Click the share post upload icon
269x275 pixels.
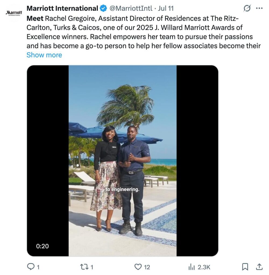259,267
